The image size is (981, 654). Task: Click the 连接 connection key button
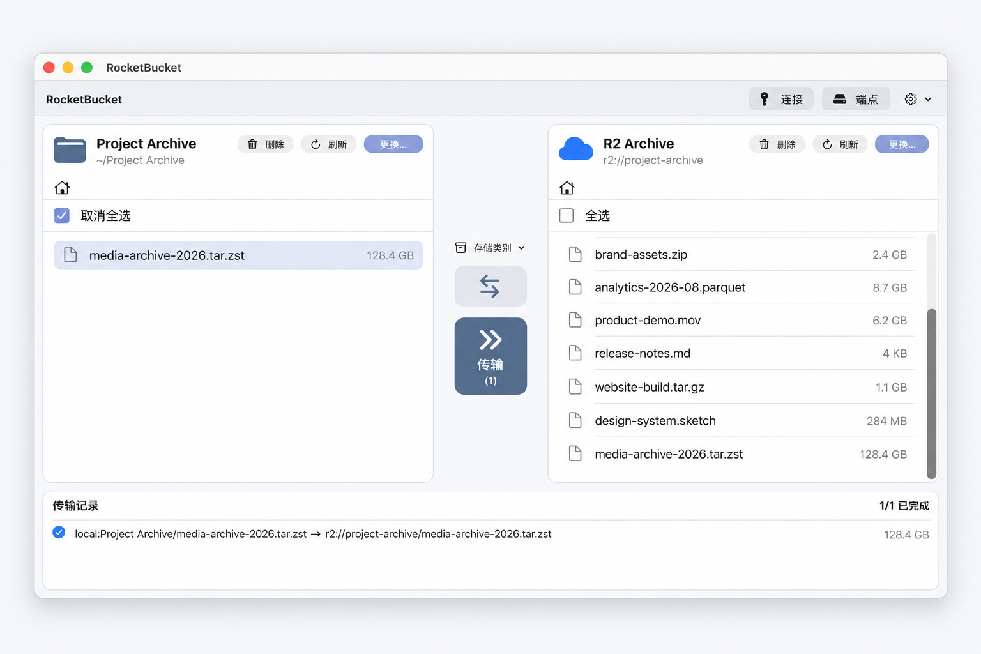click(x=781, y=99)
